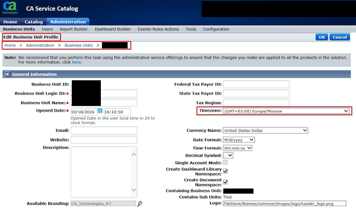Click the Opened Date field
This screenshot has height=209, width=356.
[x=84, y=112]
